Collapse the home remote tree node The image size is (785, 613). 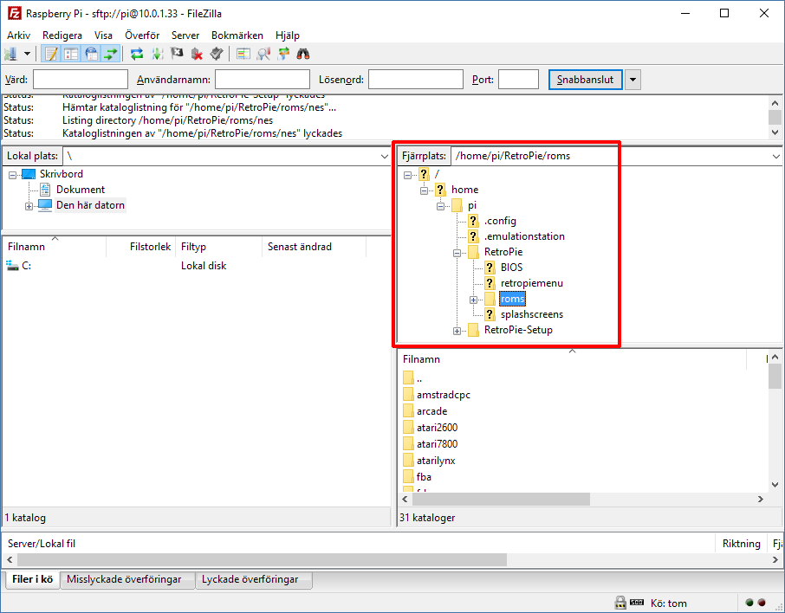pos(424,190)
